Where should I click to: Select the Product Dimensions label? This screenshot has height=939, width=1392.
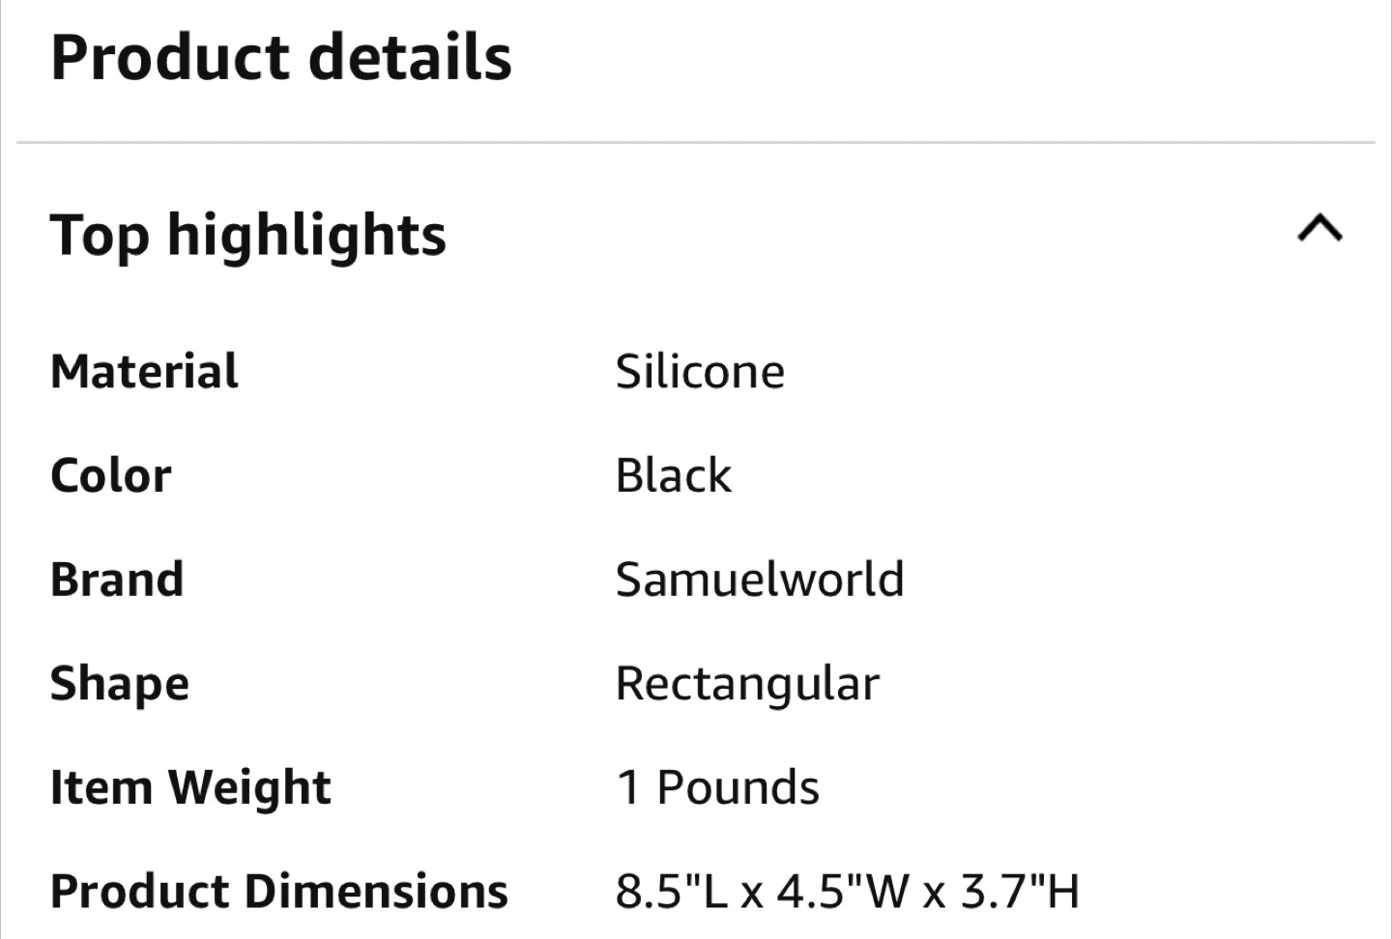278,891
